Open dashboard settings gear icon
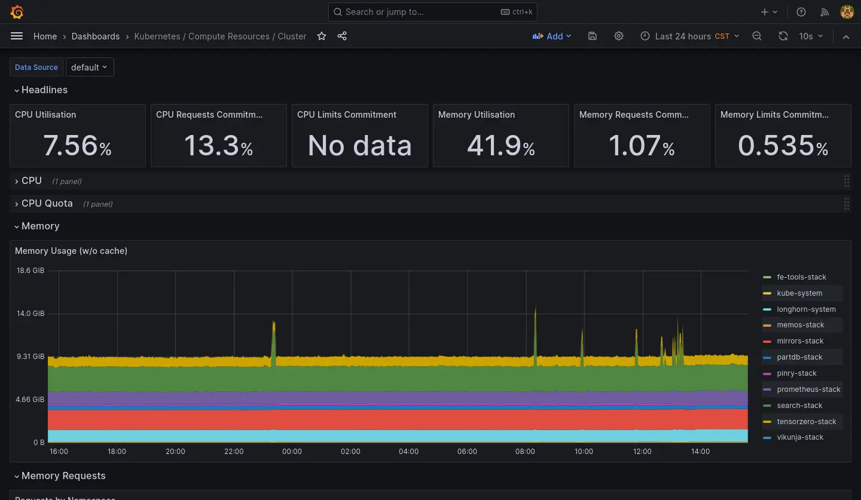 click(619, 36)
